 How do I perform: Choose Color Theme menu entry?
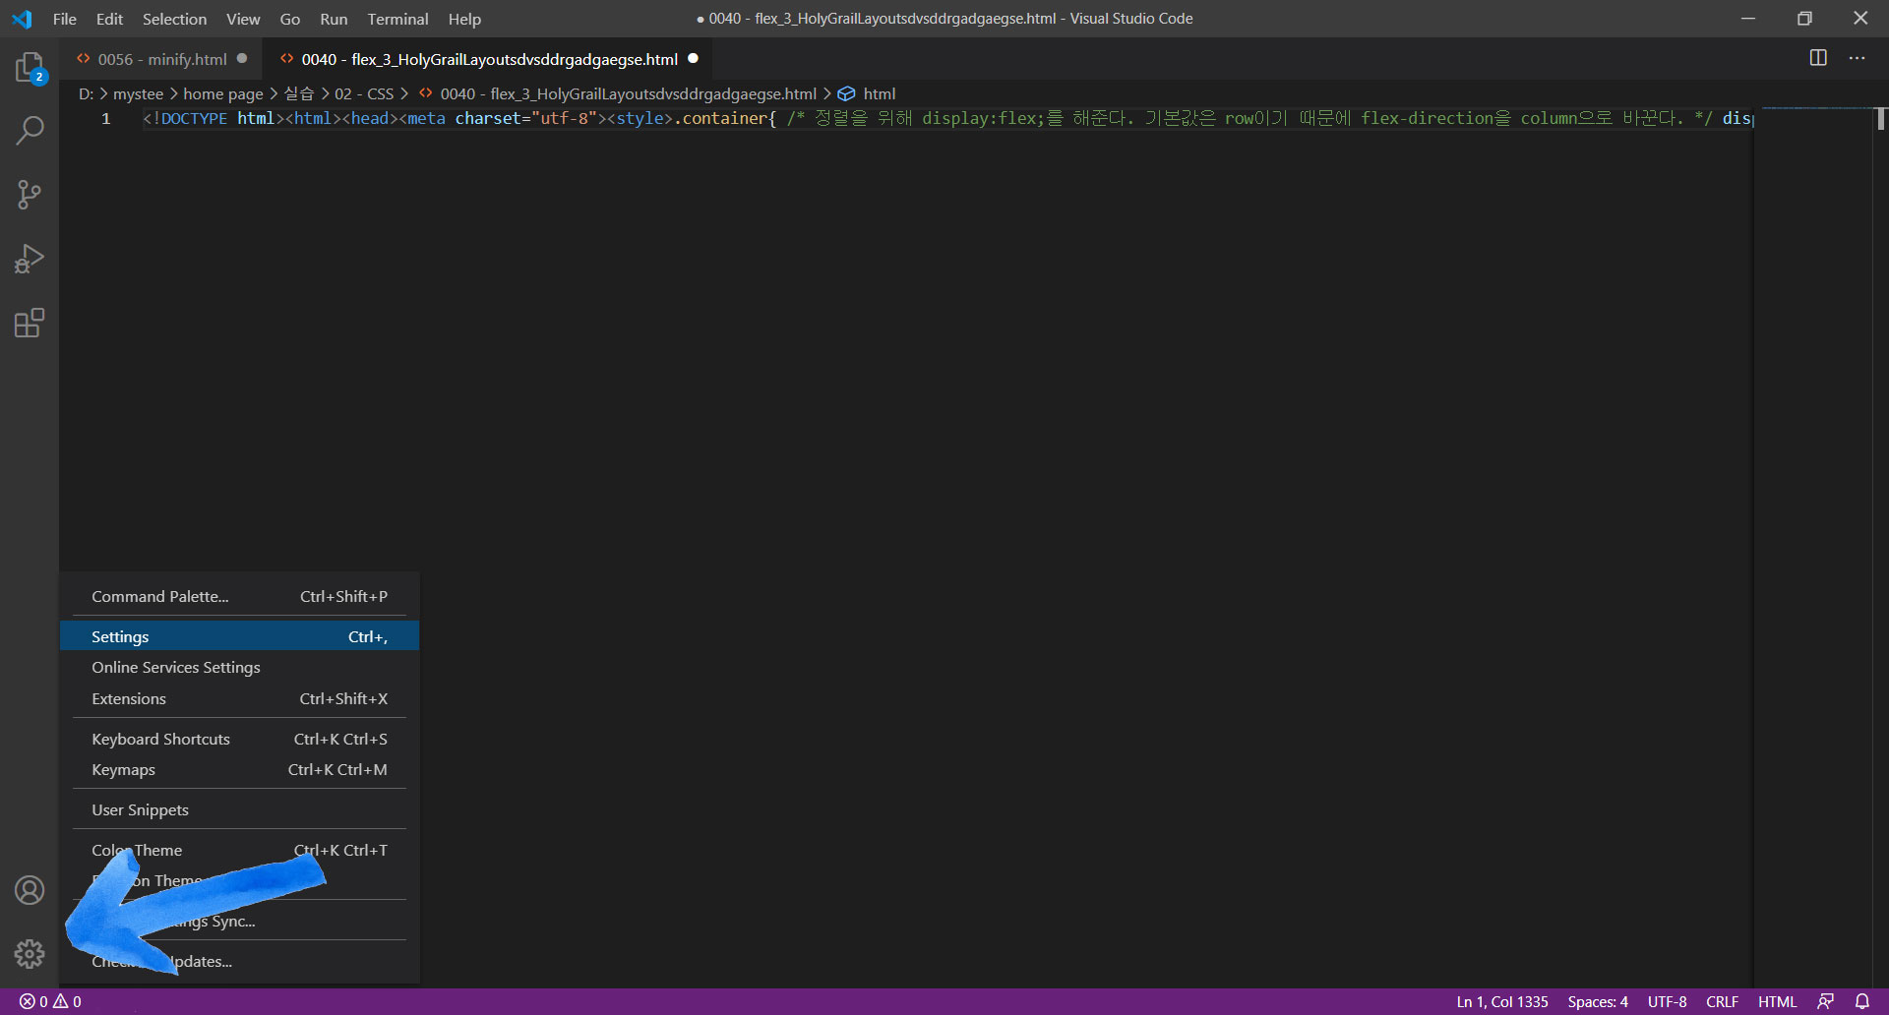[239, 850]
